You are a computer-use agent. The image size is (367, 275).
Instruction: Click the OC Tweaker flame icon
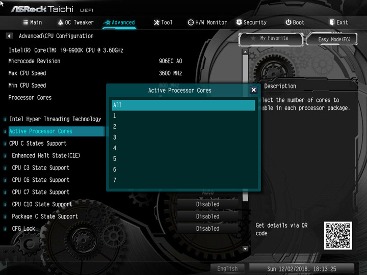60,22
